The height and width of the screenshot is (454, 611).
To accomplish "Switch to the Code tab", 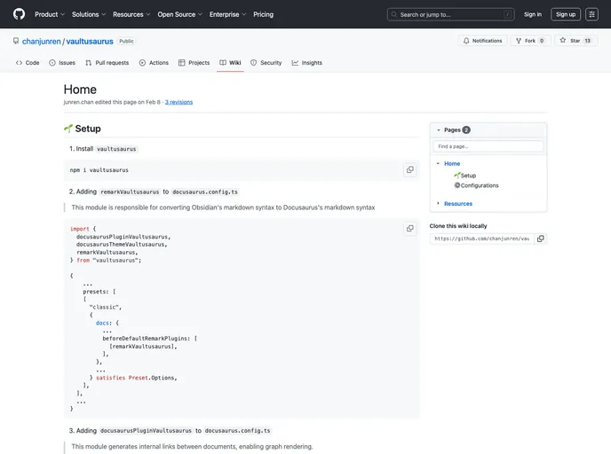I will point(28,63).
